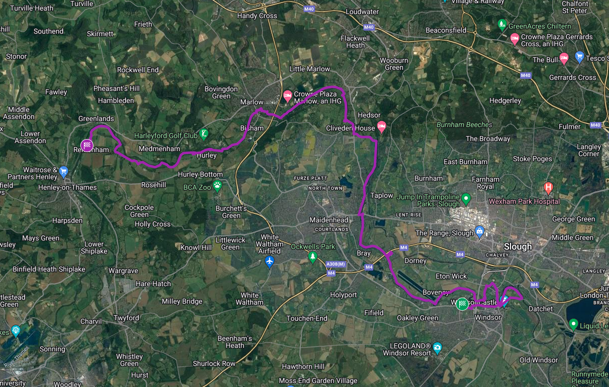
Task: Select The Range, Slough shopping icon
Action: pos(479,232)
